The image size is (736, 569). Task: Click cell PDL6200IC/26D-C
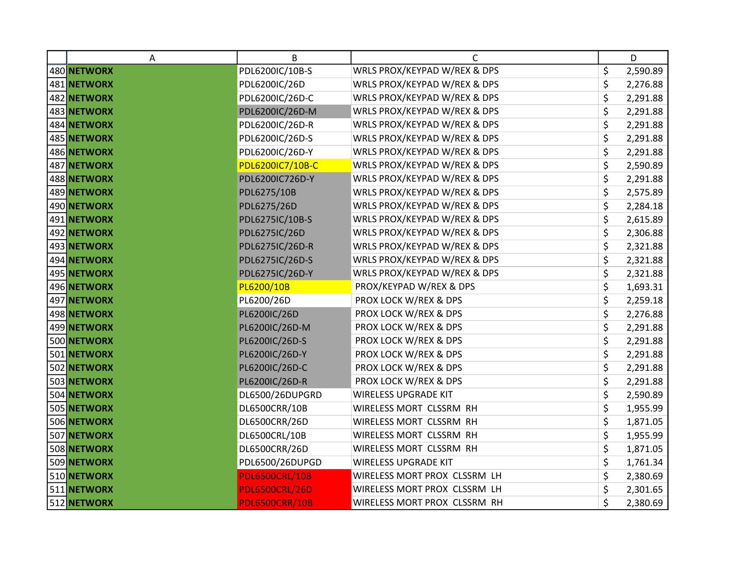tap(294, 98)
